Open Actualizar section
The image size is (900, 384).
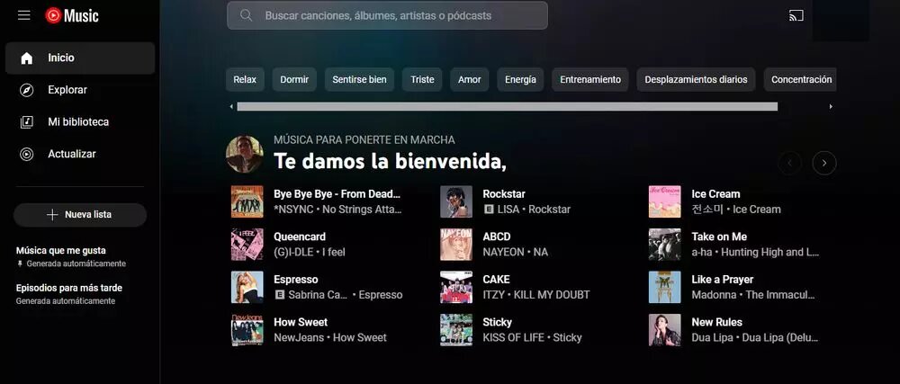pyautogui.click(x=80, y=154)
